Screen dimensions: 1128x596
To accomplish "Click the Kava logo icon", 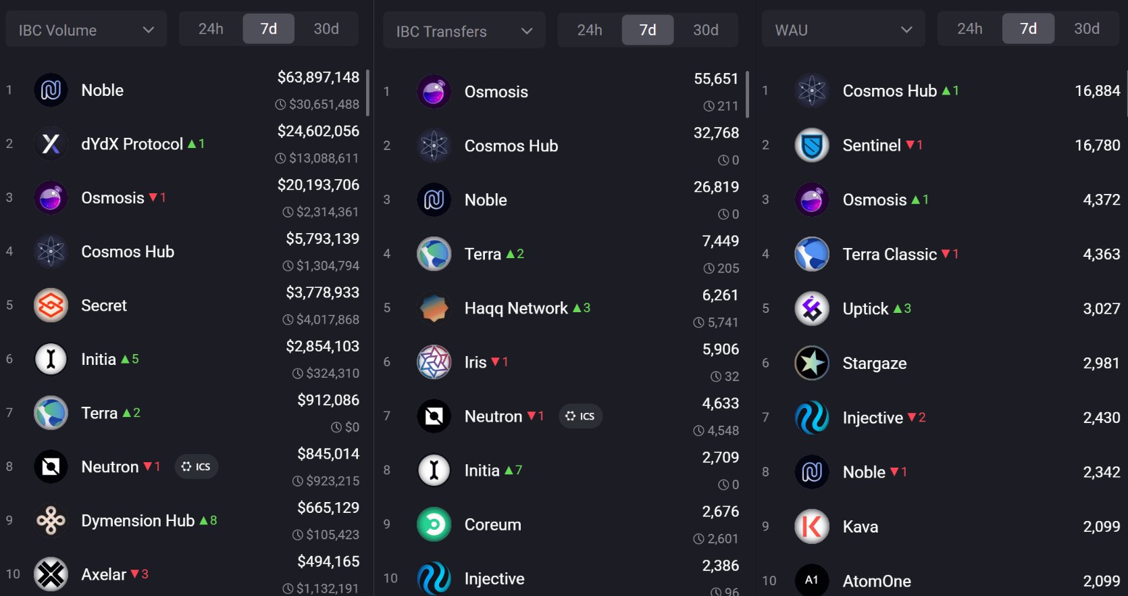I will click(x=811, y=526).
